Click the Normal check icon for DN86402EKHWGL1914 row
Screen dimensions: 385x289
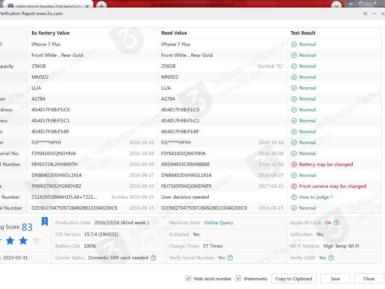pos(294,175)
